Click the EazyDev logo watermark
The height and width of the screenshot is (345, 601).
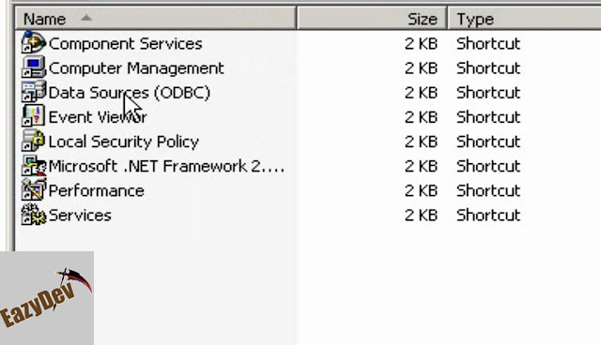(47, 298)
